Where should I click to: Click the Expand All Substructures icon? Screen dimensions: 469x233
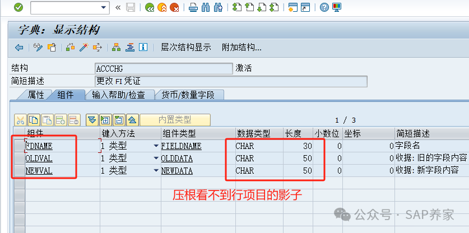pyautogui.click(x=92, y=120)
